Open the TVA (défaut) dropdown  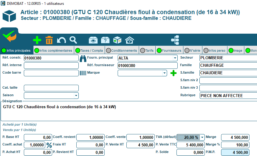[202, 137]
